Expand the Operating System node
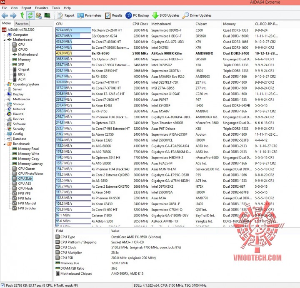 (5, 84)
